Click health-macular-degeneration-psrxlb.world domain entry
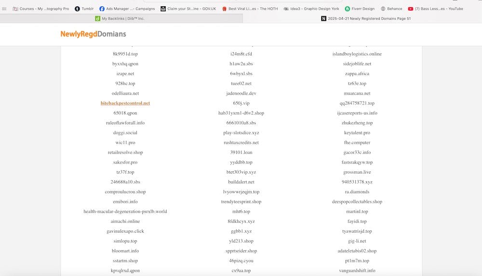The height and width of the screenshot is (276, 482). (125, 212)
